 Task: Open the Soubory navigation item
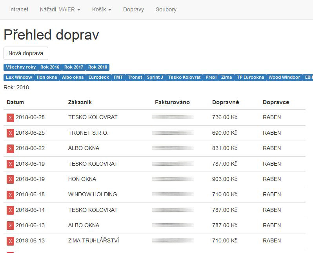166,9
